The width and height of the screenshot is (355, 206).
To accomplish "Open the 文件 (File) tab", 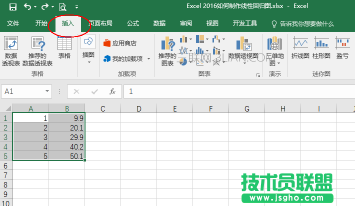I will [13, 23].
